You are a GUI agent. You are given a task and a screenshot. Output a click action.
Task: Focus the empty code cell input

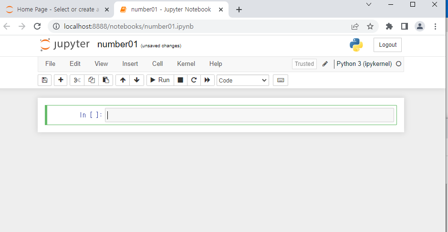(x=250, y=115)
